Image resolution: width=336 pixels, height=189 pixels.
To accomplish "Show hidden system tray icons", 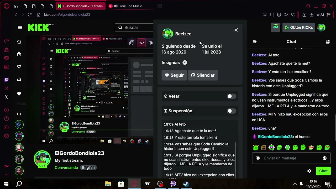I will (x=295, y=184).
